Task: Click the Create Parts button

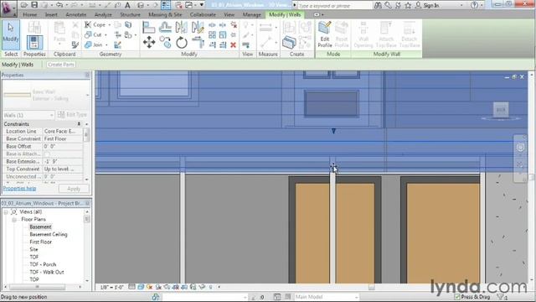Action: 61,65
